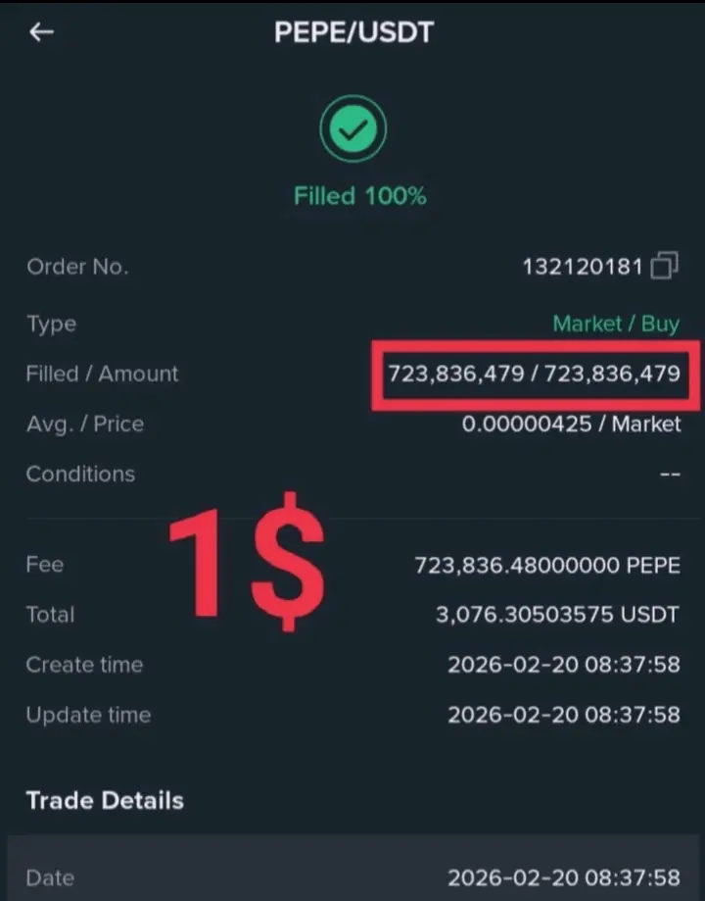Tap the green filled checkmark icon
Image resolution: width=705 pixels, height=901 pixels.
pos(352,127)
